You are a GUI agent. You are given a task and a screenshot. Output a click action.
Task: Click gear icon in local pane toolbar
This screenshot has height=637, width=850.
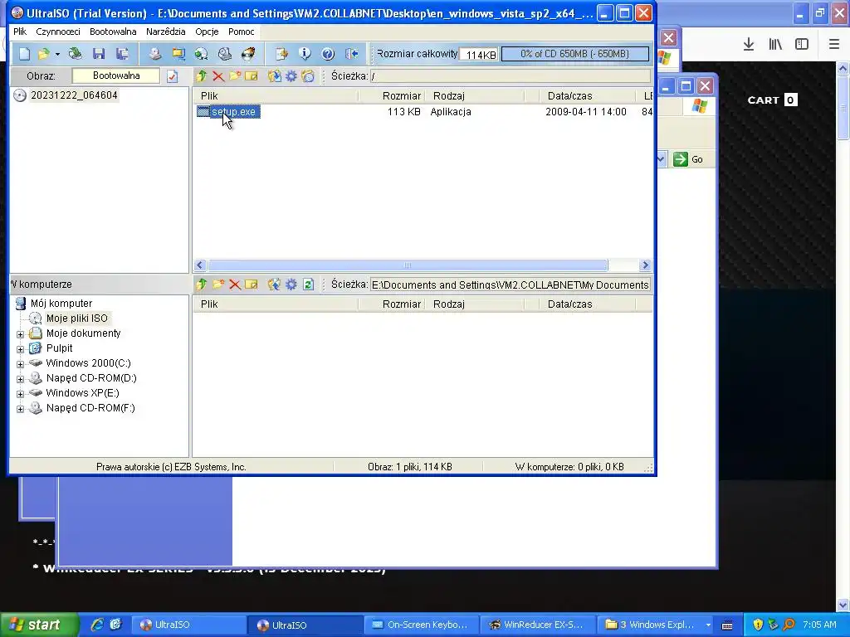(x=291, y=284)
